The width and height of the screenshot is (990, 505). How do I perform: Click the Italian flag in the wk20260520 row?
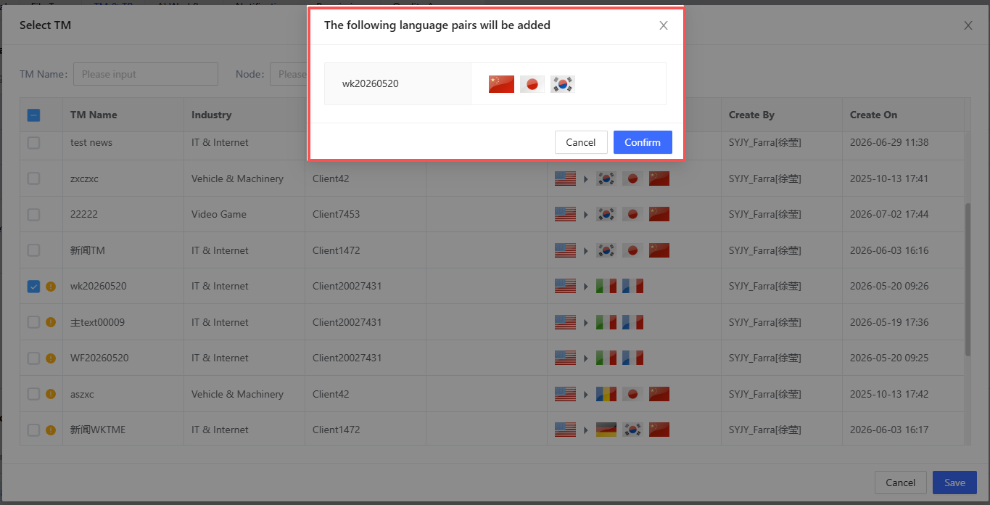tap(606, 286)
